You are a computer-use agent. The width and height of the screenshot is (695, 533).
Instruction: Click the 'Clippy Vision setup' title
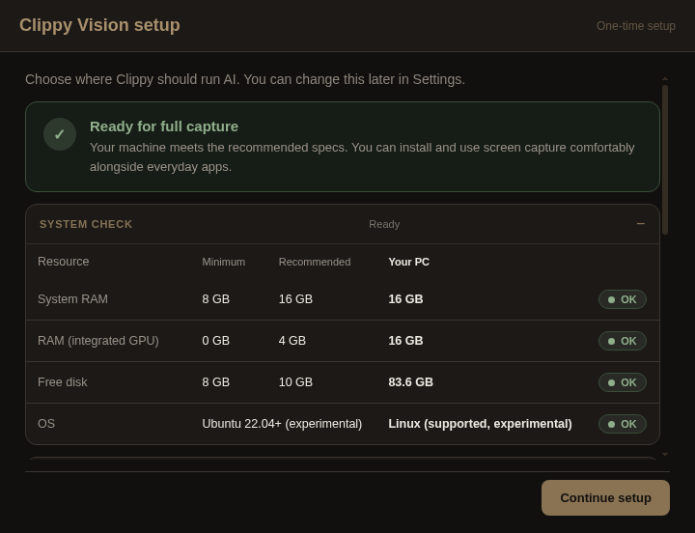(x=99, y=25)
